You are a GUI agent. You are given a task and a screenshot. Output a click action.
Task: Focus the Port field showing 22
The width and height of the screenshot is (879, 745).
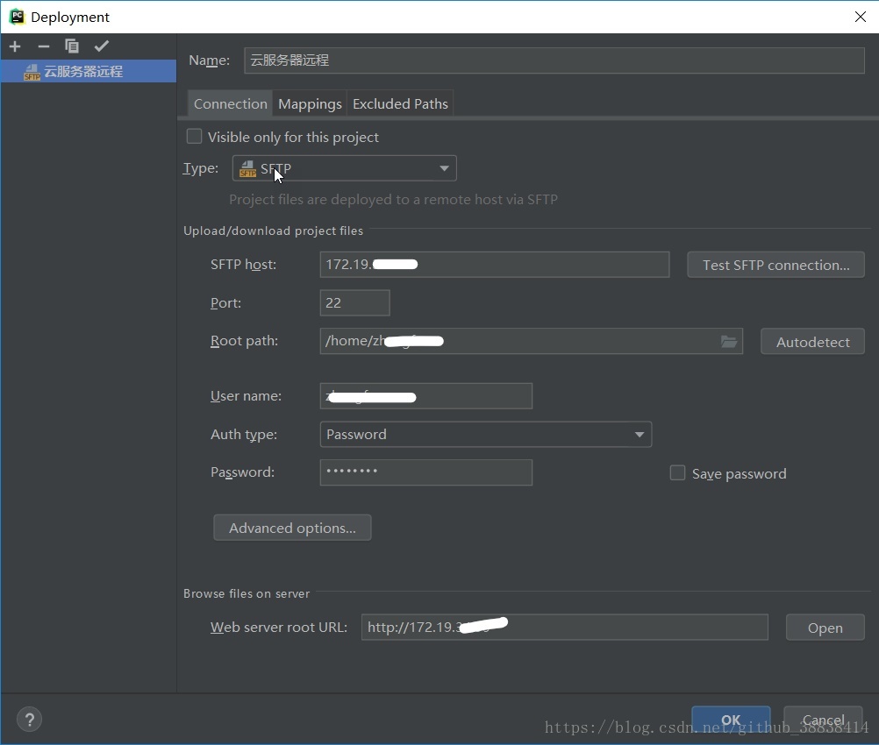[354, 303]
